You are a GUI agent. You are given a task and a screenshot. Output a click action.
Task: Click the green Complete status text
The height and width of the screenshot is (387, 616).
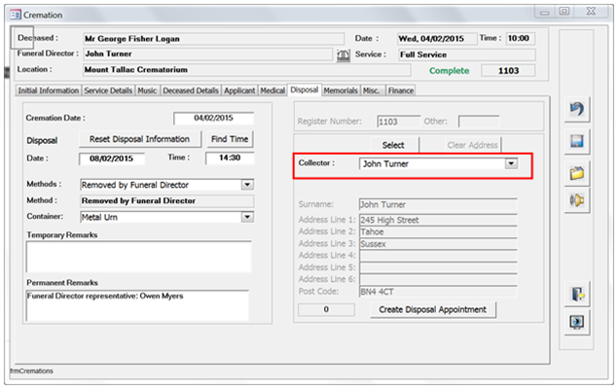tap(449, 71)
